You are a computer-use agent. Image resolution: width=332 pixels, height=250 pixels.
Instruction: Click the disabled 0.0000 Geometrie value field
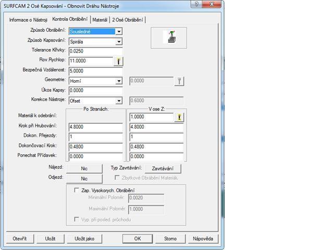[151, 81]
